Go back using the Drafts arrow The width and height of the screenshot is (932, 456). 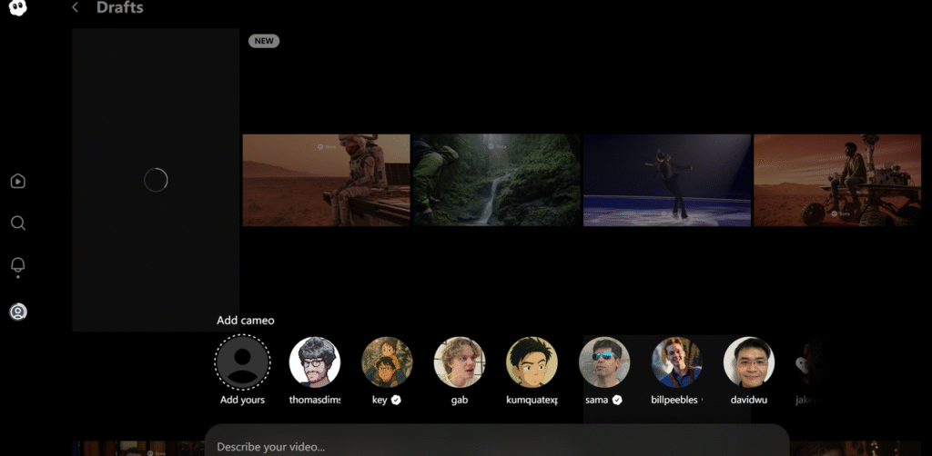(75, 8)
